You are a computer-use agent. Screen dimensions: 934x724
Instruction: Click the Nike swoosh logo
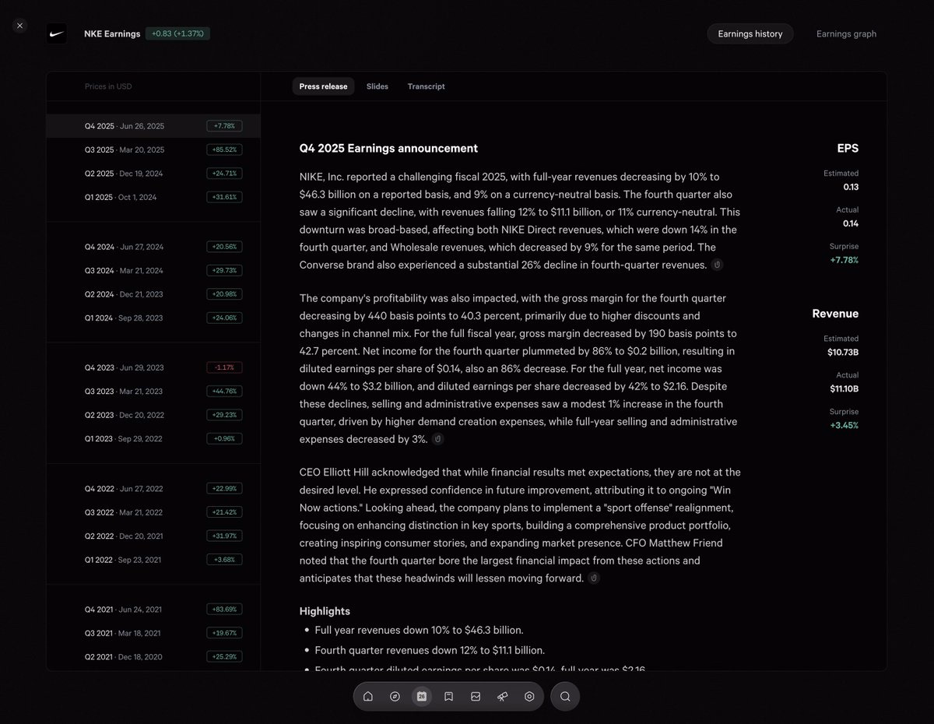coord(56,33)
